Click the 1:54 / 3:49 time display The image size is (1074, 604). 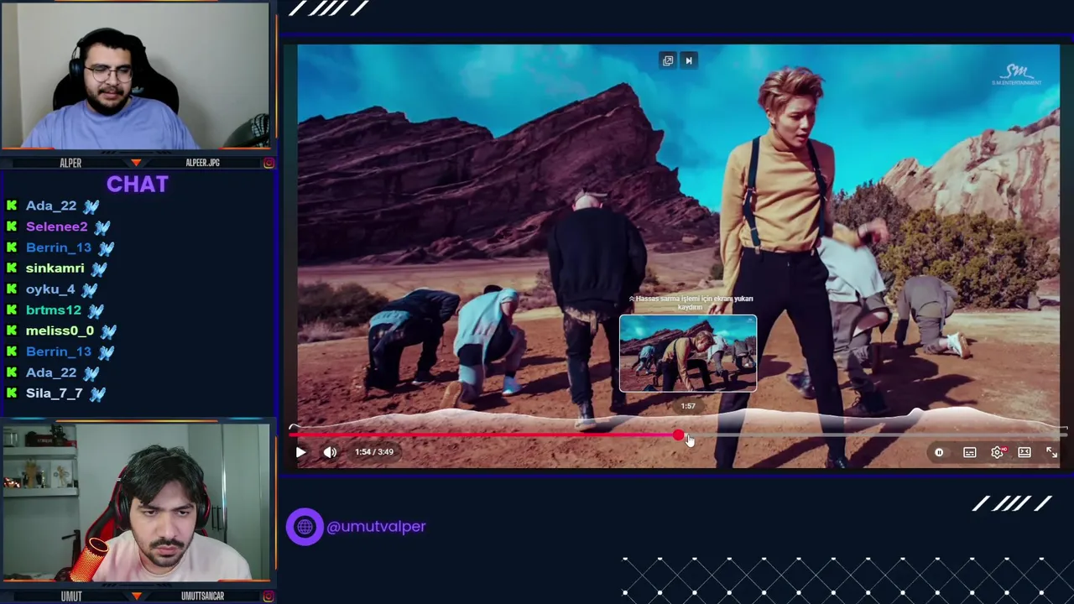coord(374,451)
